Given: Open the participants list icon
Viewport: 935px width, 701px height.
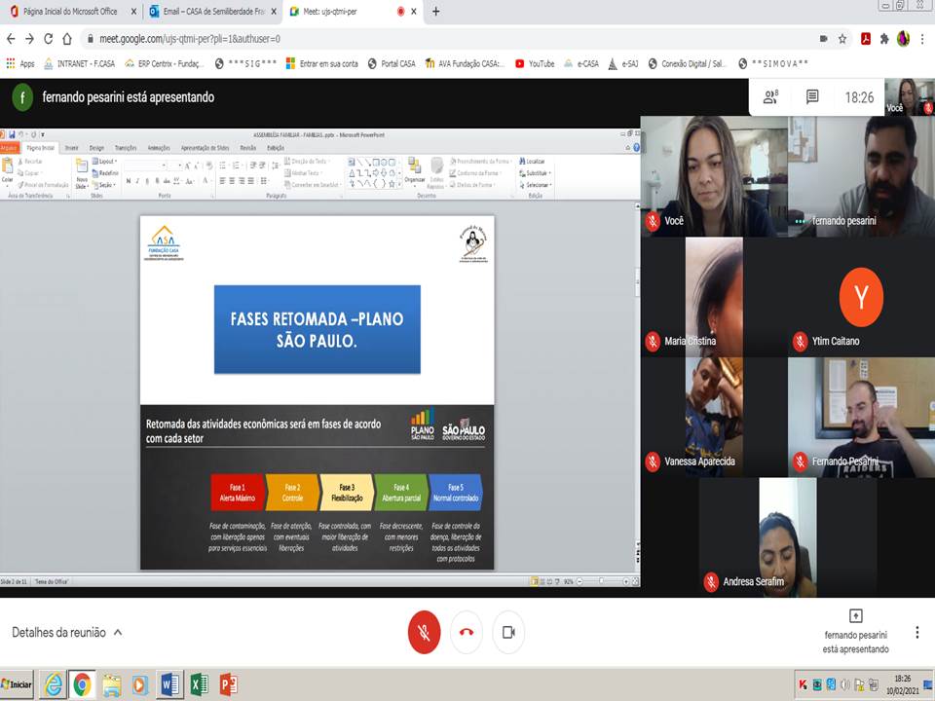Looking at the screenshot, I should tap(770, 96).
